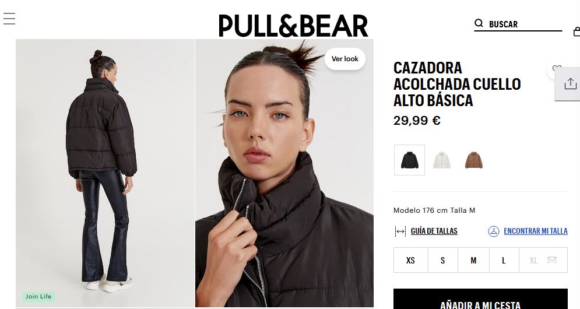Select size XS
The height and width of the screenshot is (309, 580).
pyautogui.click(x=410, y=260)
